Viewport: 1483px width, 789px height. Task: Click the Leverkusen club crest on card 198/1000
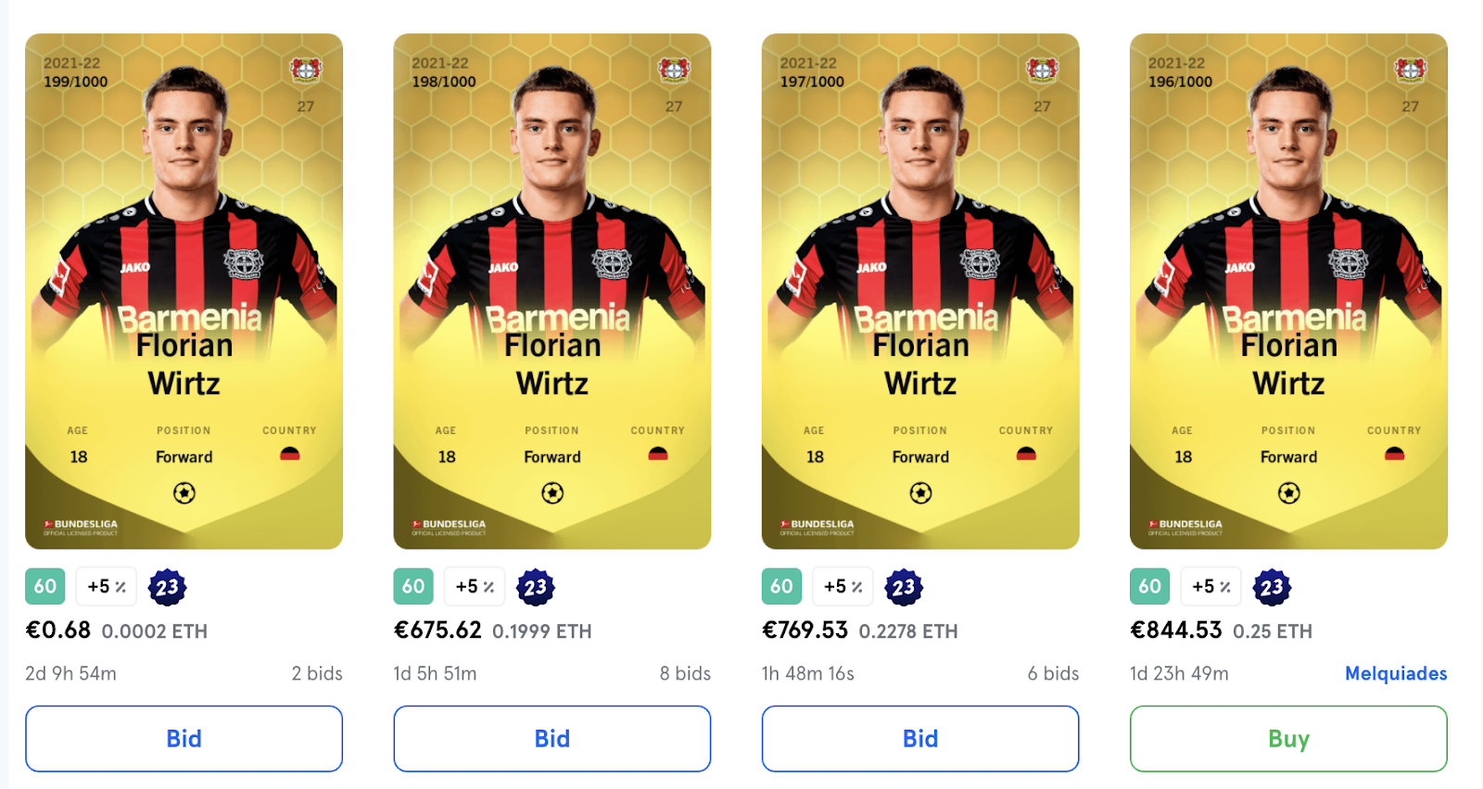click(x=674, y=70)
